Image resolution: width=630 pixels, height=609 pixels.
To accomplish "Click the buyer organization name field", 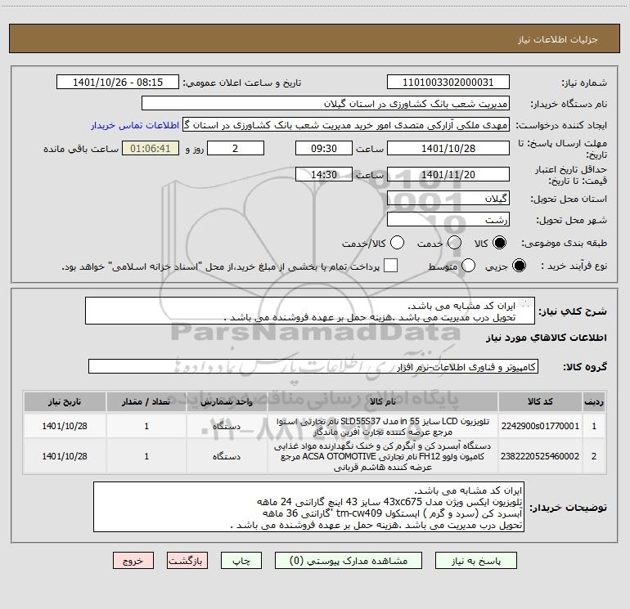I will (x=326, y=103).
